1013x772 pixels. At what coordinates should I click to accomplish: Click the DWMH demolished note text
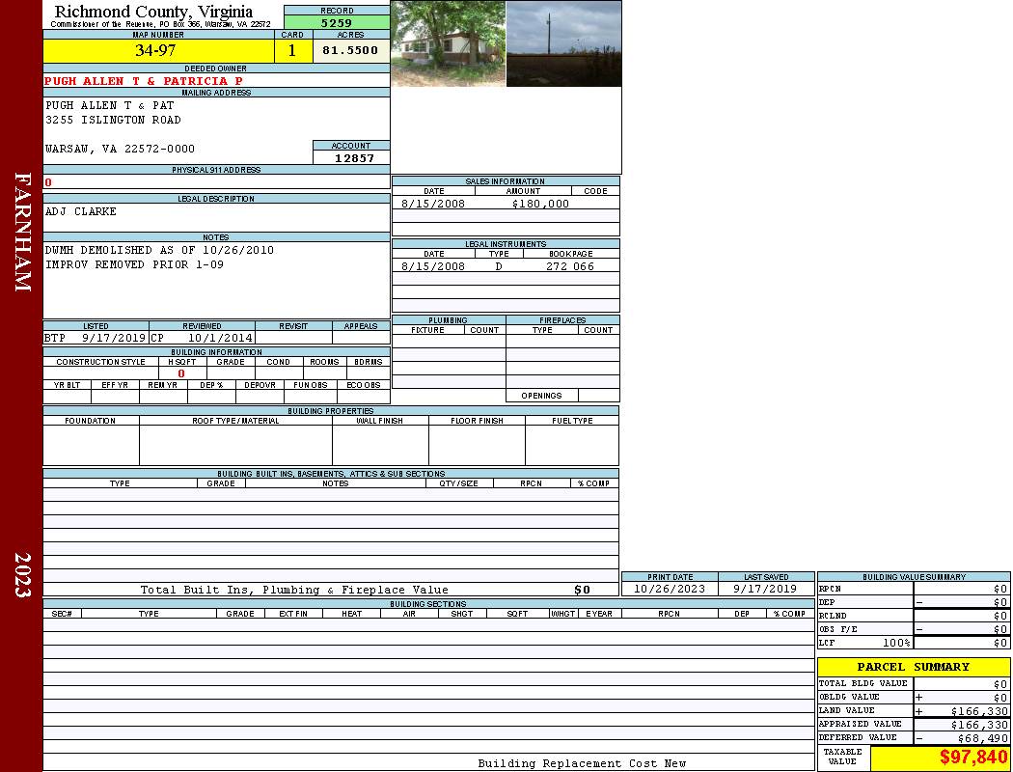[x=159, y=250]
